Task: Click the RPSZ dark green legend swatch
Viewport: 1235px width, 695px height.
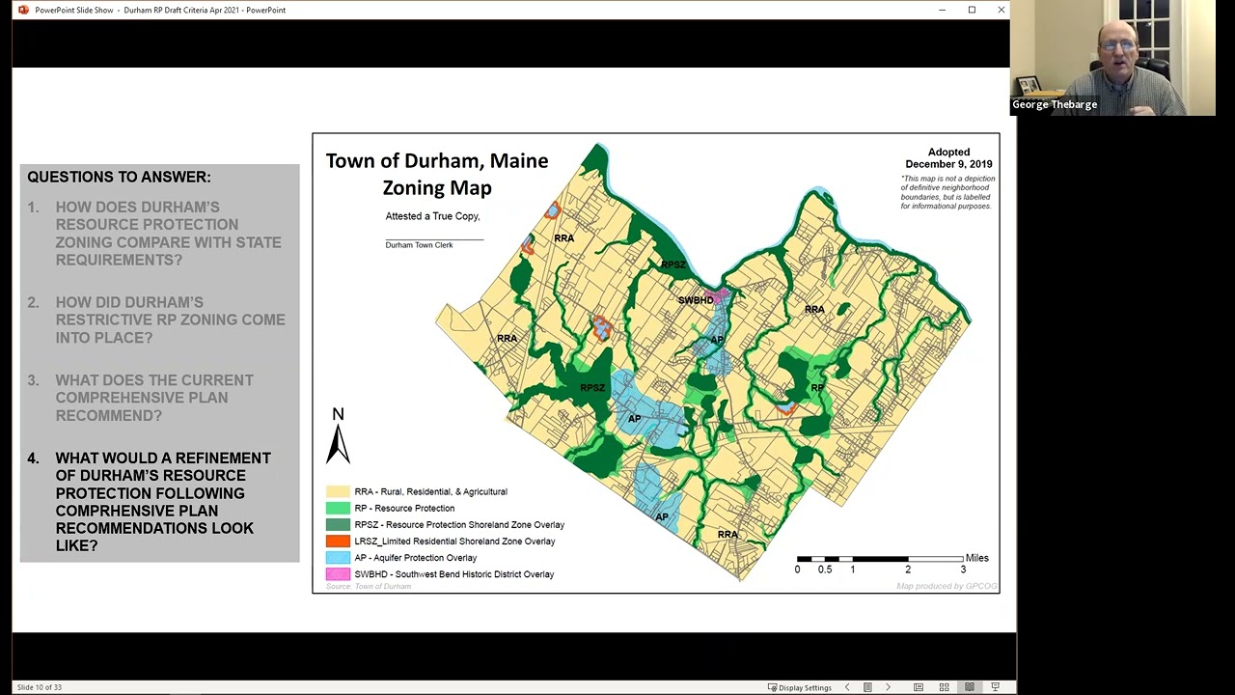Action: pyautogui.click(x=338, y=524)
